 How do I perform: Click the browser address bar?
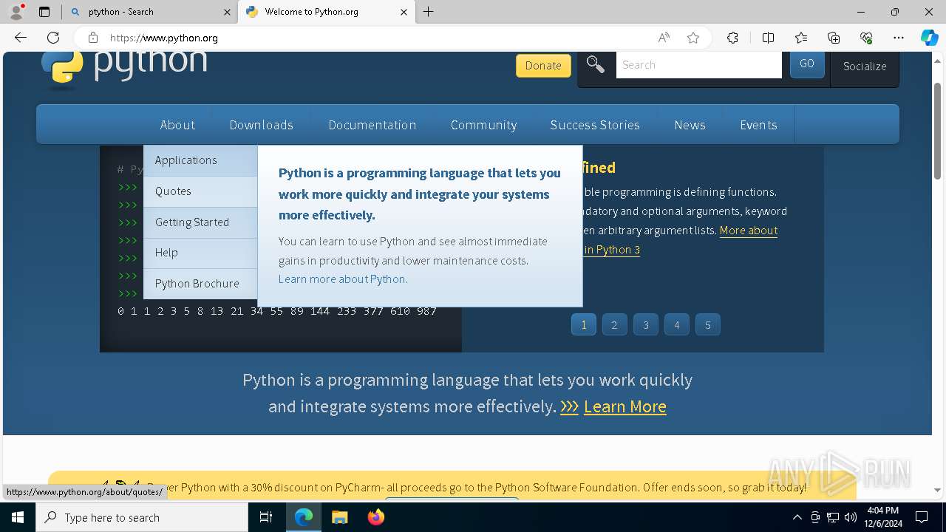point(377,38)
